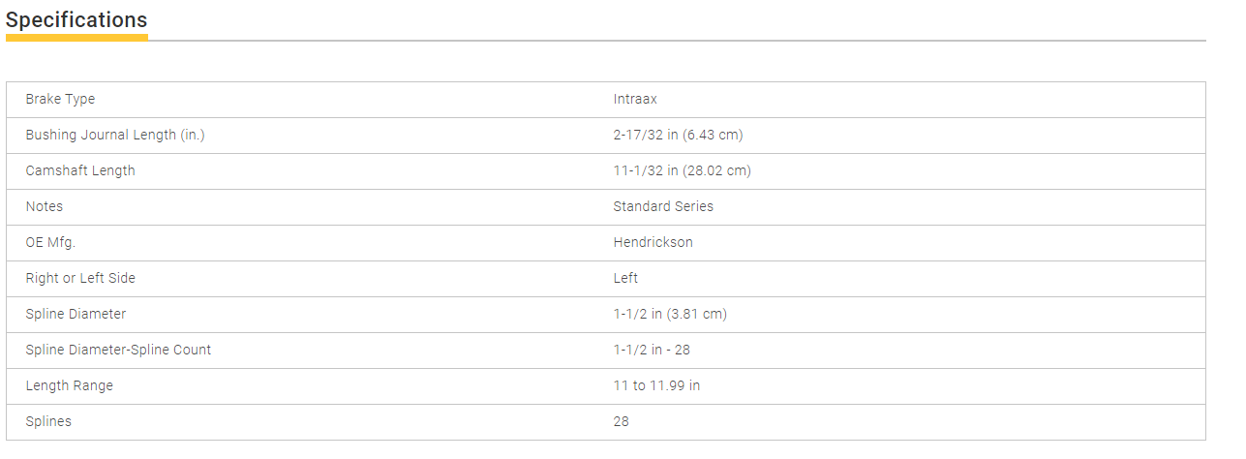Click the Spline Diameter-Spline Count label
Screen dimensions: 1246x459
[x=118, y=350]
